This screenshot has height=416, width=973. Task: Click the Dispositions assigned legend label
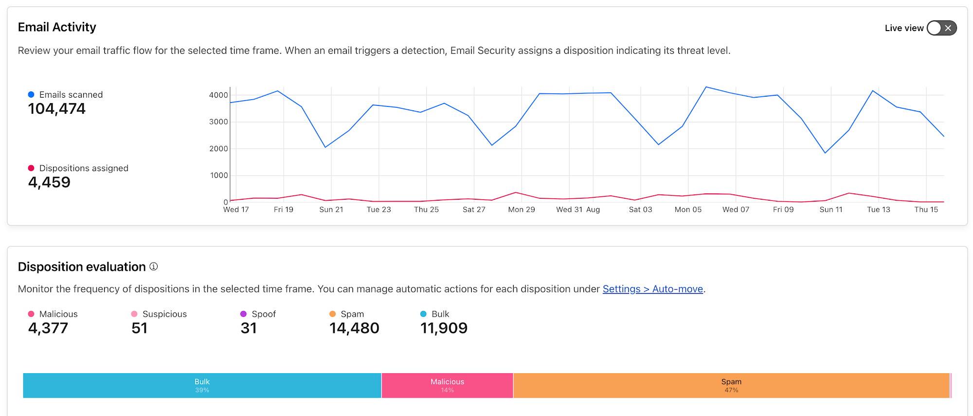tap(84, 168)
